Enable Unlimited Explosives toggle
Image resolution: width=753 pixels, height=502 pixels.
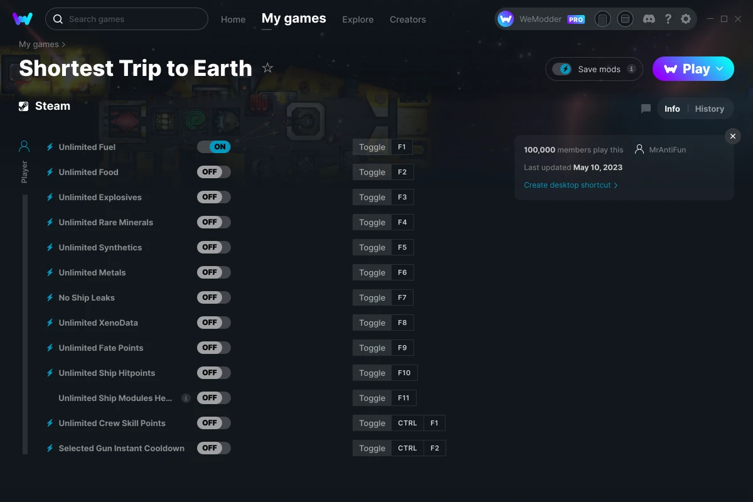pyautogui.click(x=214, y=197)
